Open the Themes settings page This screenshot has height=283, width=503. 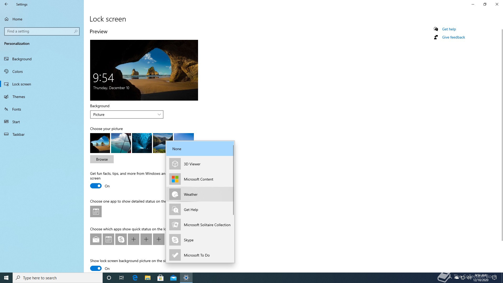19,97
